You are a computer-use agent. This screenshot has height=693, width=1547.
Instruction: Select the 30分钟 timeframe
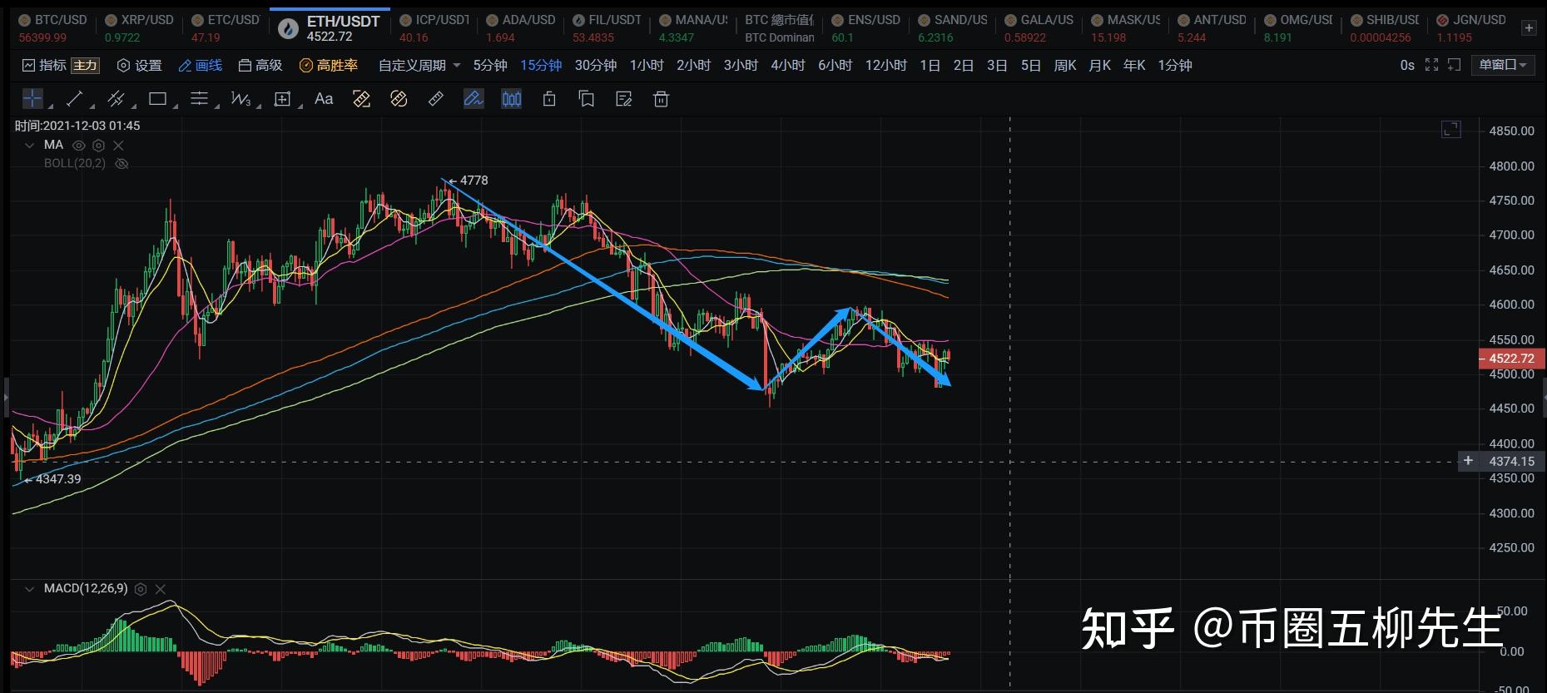596,65
